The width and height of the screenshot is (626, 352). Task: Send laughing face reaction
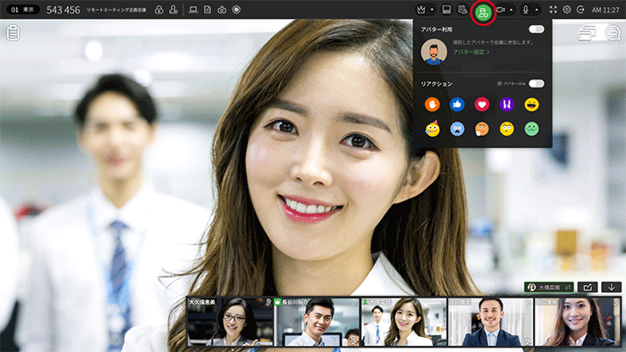pos(532,105)
